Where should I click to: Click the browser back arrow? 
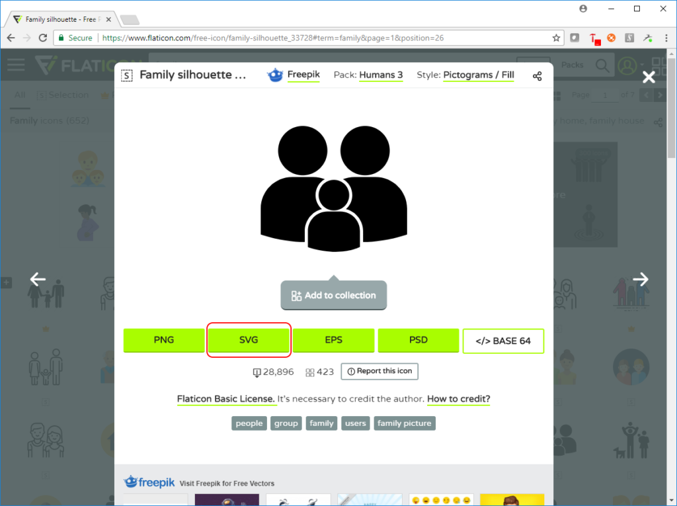(x=11, y=38)
